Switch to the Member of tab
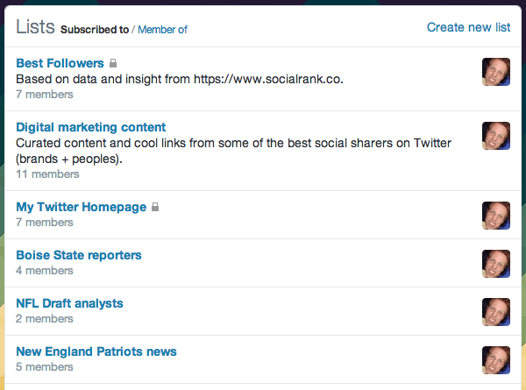 pyautogui.click(x=162, y=30)
